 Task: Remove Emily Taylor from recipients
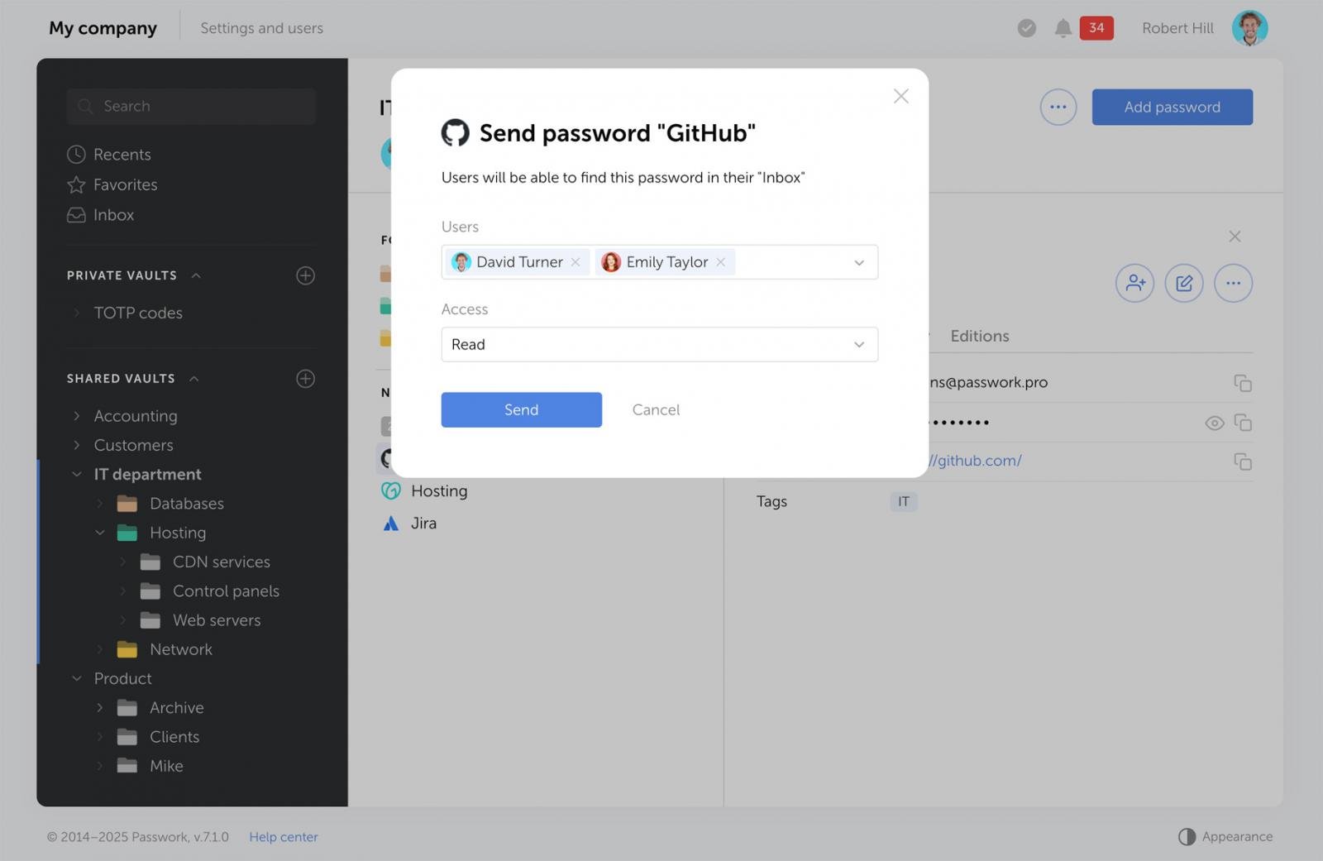(721, 262)
